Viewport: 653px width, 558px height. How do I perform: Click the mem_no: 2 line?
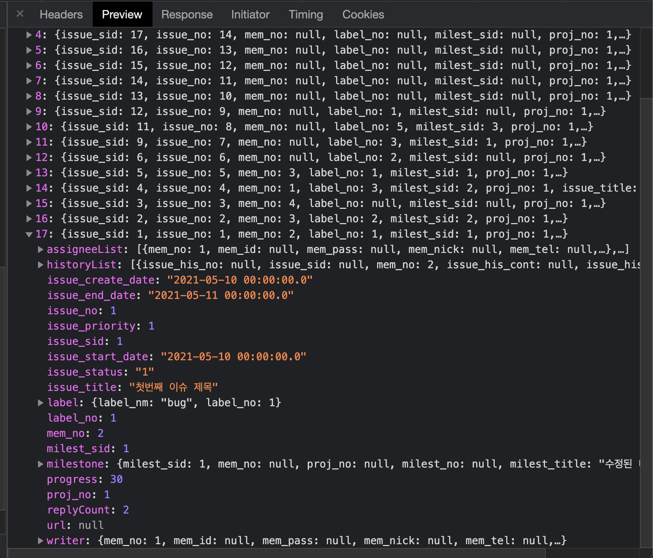coord(75,433)
